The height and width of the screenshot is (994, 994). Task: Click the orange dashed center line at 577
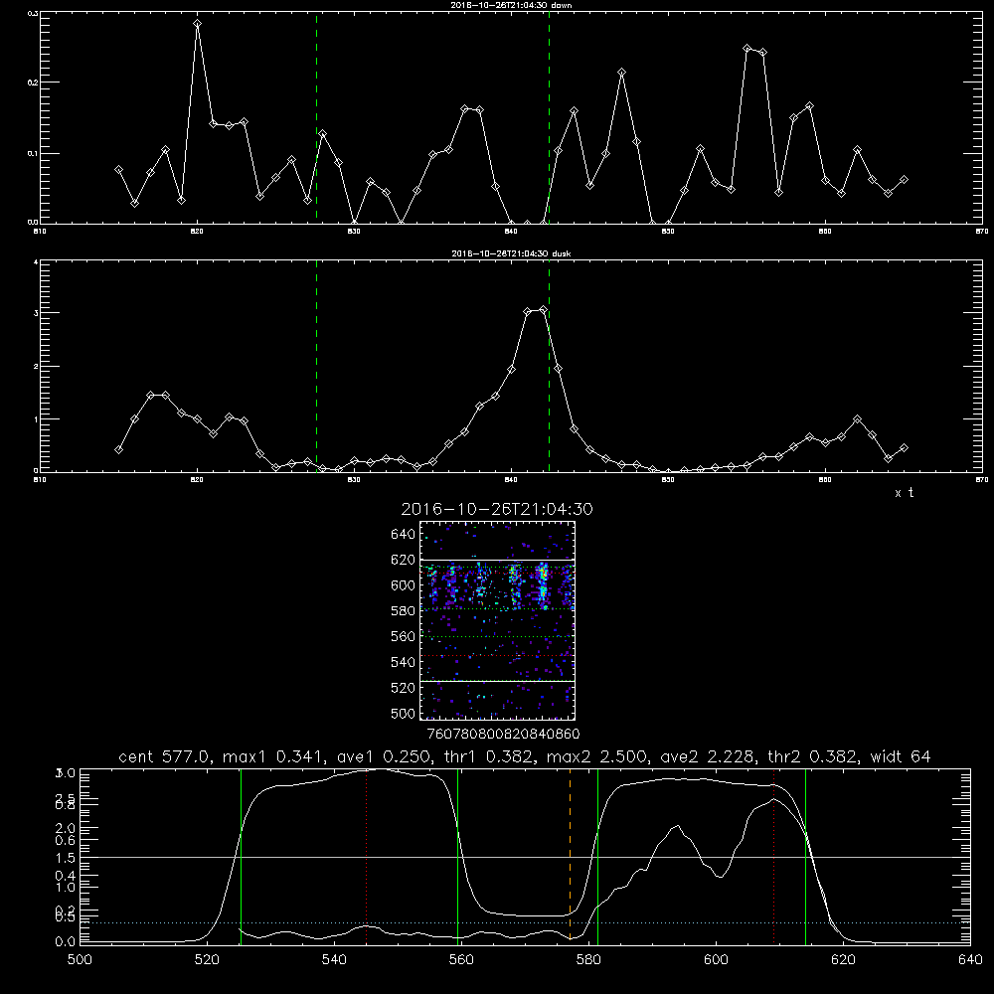click(570, 856)
